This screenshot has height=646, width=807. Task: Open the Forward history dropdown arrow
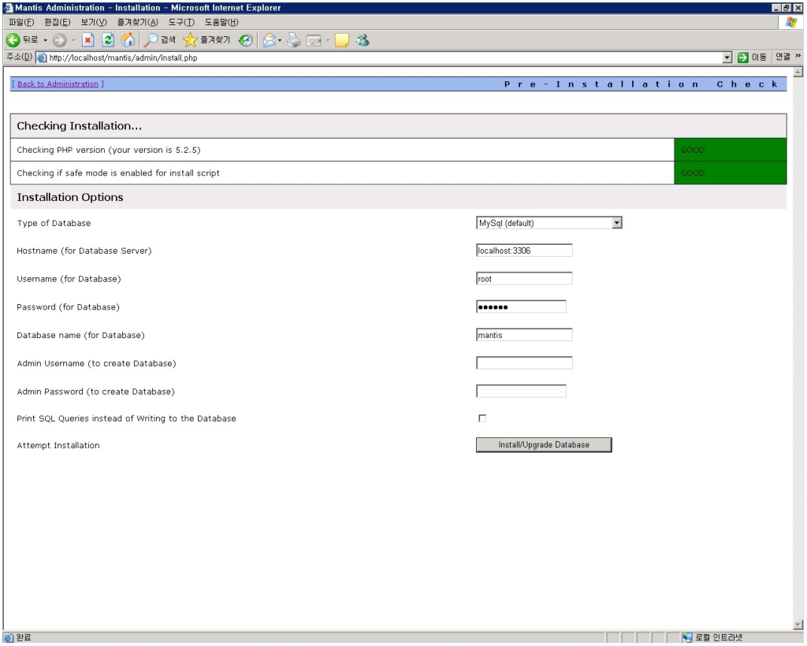point(73,40)
